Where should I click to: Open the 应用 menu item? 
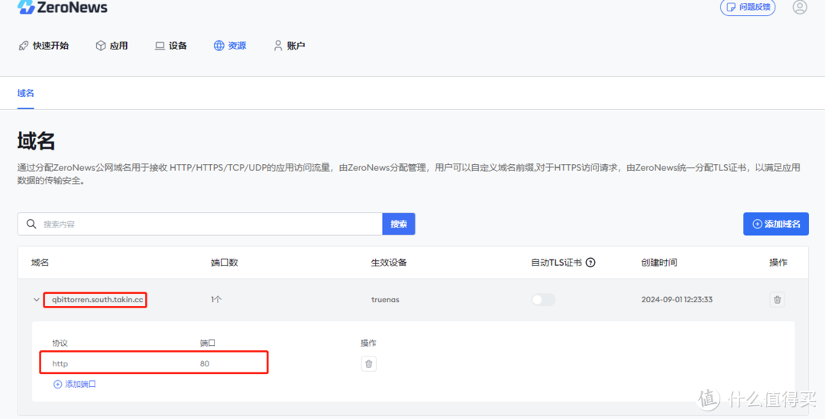(112, 46)
